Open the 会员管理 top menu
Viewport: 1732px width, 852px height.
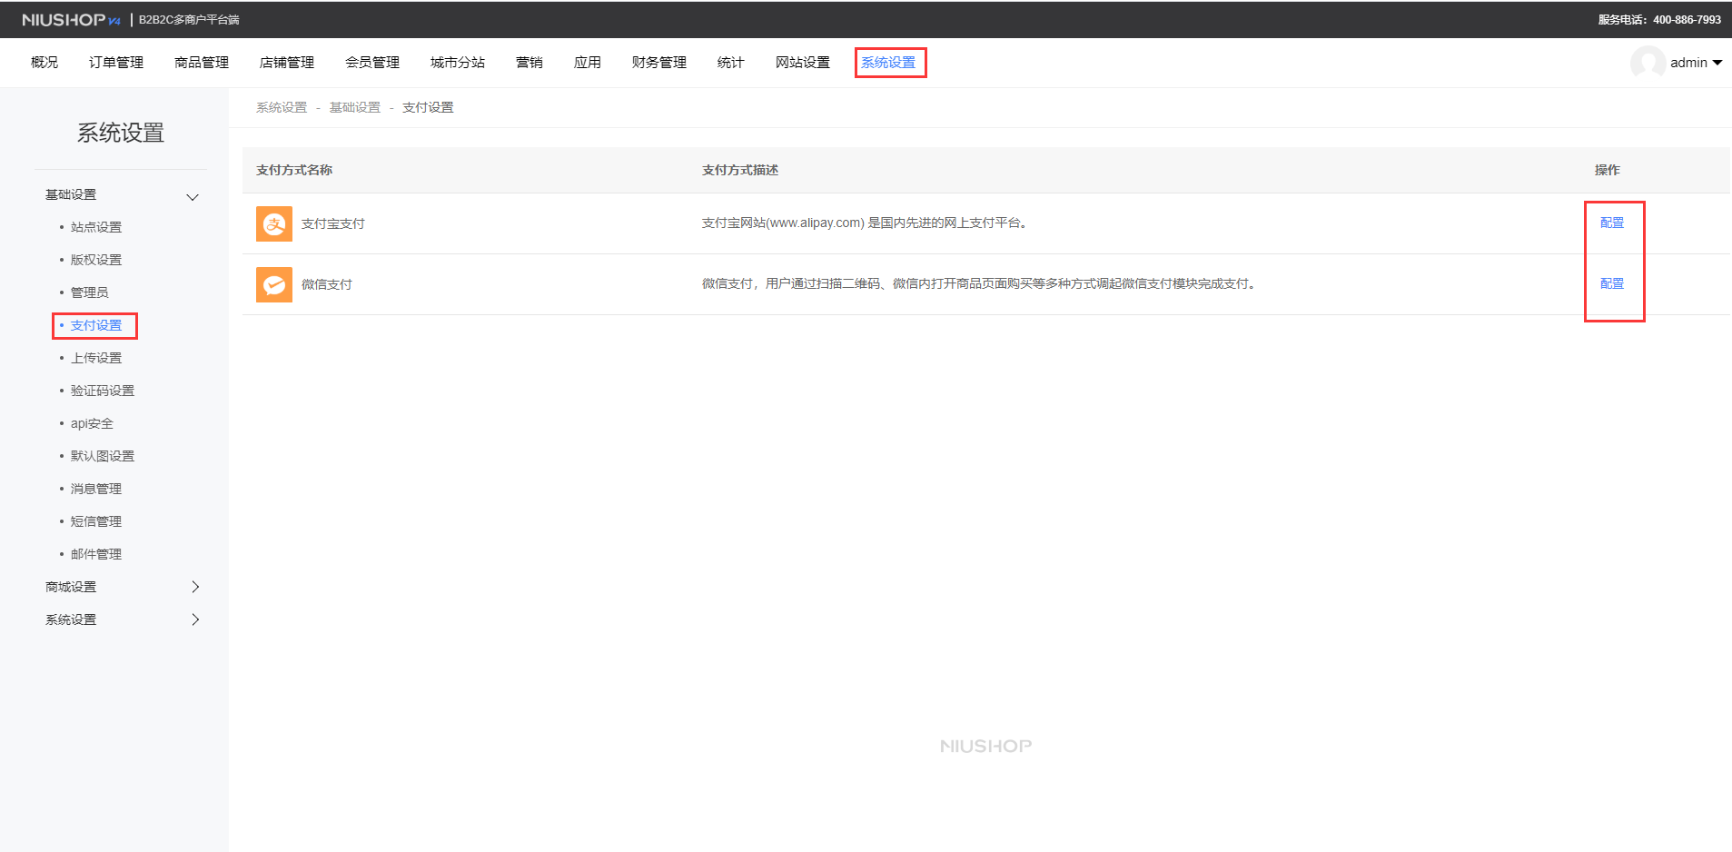point(372,63)
